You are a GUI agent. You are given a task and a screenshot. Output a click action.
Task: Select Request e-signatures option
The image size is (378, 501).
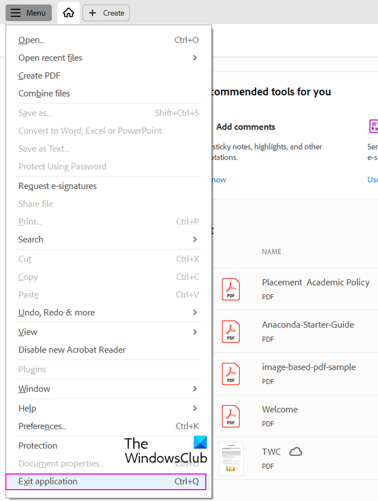click(x=57, y=186)
